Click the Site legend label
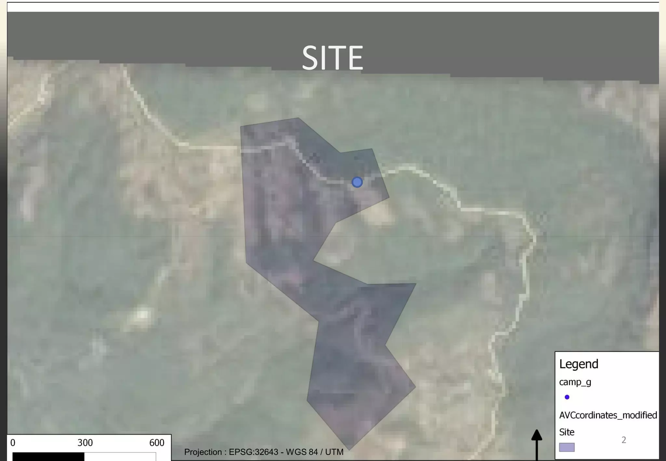Screen dimensions: 666x461 566,432
